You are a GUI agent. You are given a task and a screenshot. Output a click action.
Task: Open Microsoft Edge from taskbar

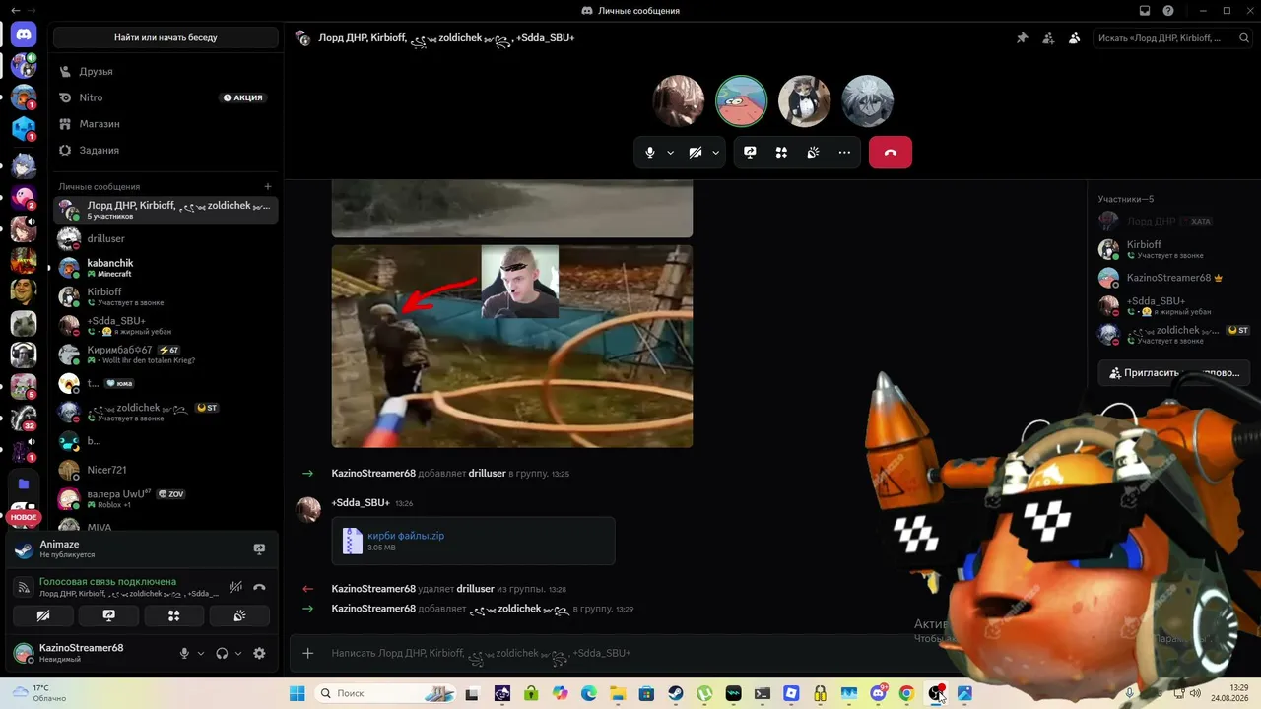point(589,693)
